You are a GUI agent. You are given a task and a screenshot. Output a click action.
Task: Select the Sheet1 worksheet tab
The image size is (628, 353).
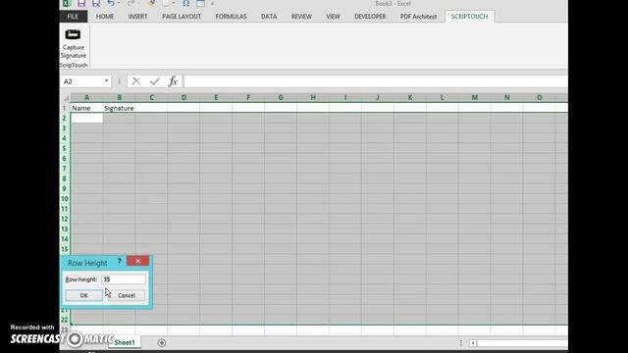(x=125, y=342)
